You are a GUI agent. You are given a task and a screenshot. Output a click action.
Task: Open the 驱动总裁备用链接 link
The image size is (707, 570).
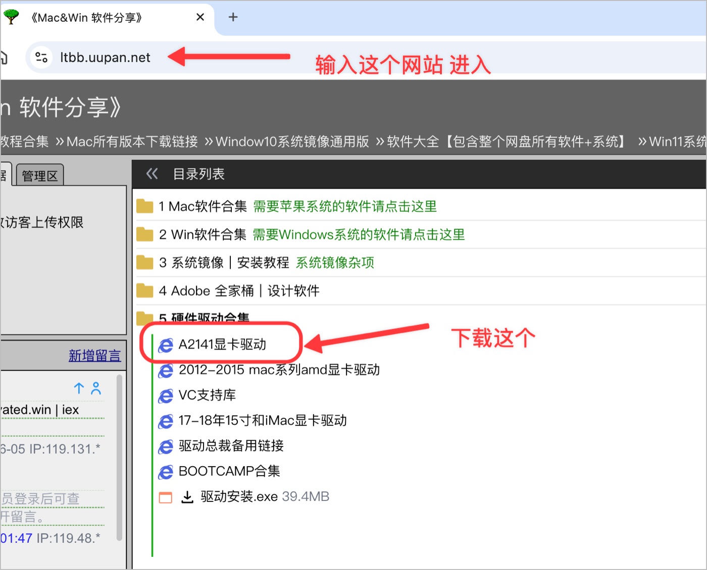[231, 445]
